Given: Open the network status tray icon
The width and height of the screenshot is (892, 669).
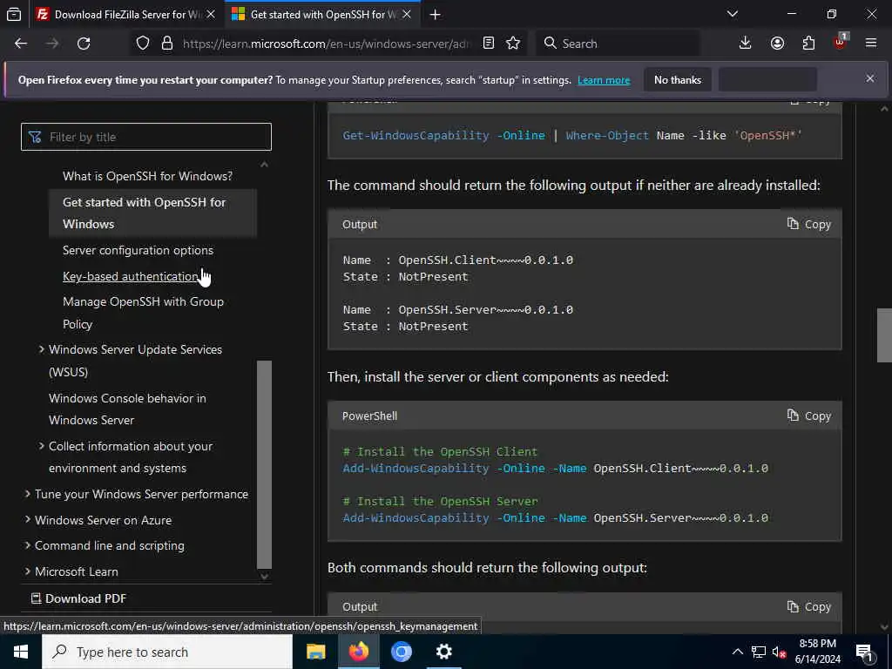Looking at the screenshot, I should click(759, 652).
